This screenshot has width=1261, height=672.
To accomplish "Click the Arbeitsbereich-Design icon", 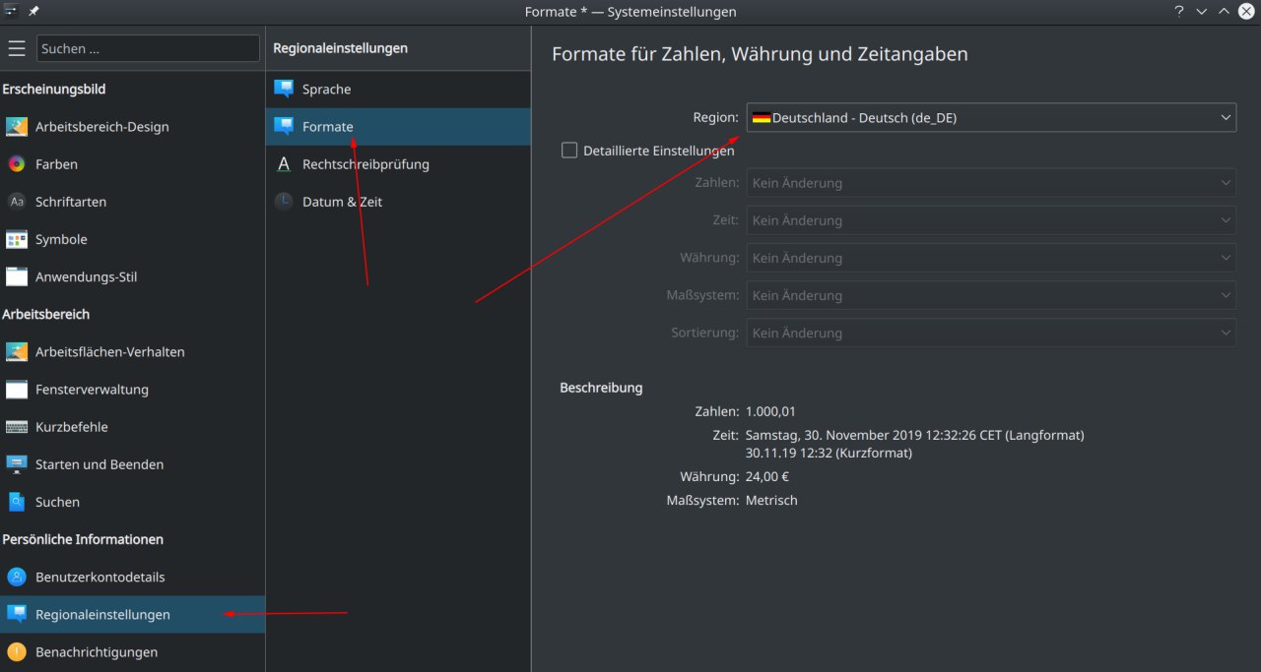I will (17, 127).
